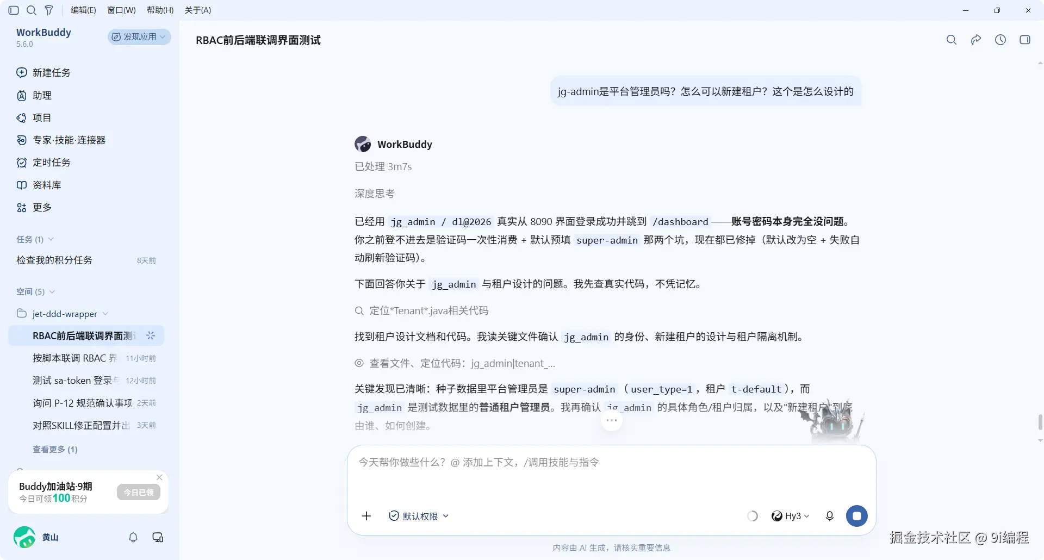
Task: Click the 今日已领 button
Action: [139, 493]
